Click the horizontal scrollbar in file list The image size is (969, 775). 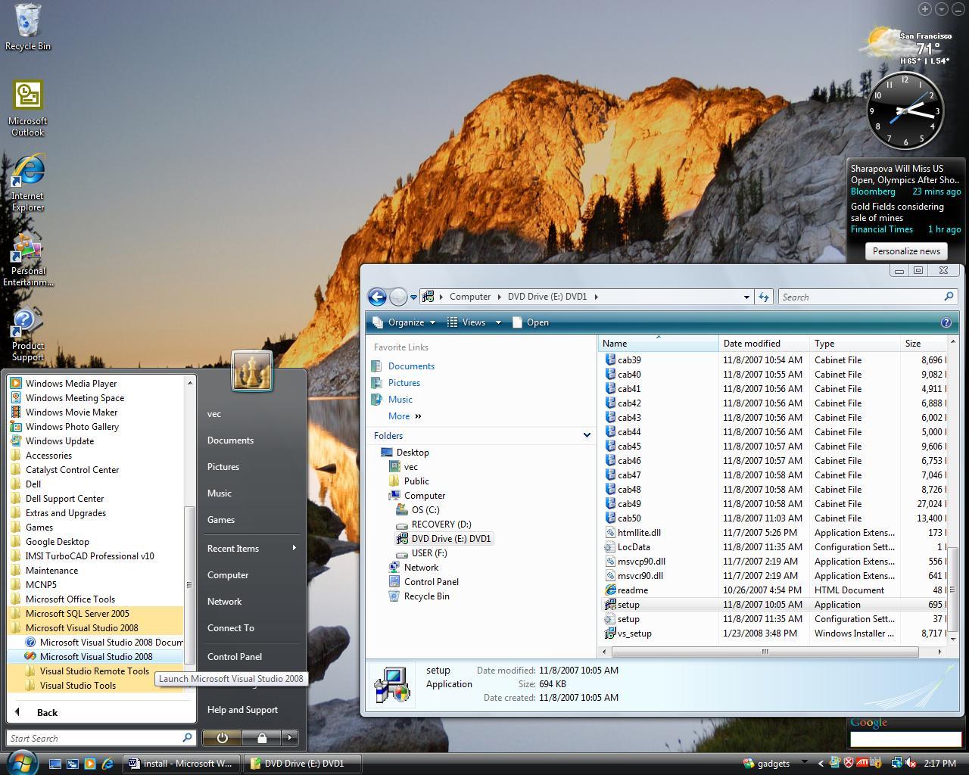point(764,652)
